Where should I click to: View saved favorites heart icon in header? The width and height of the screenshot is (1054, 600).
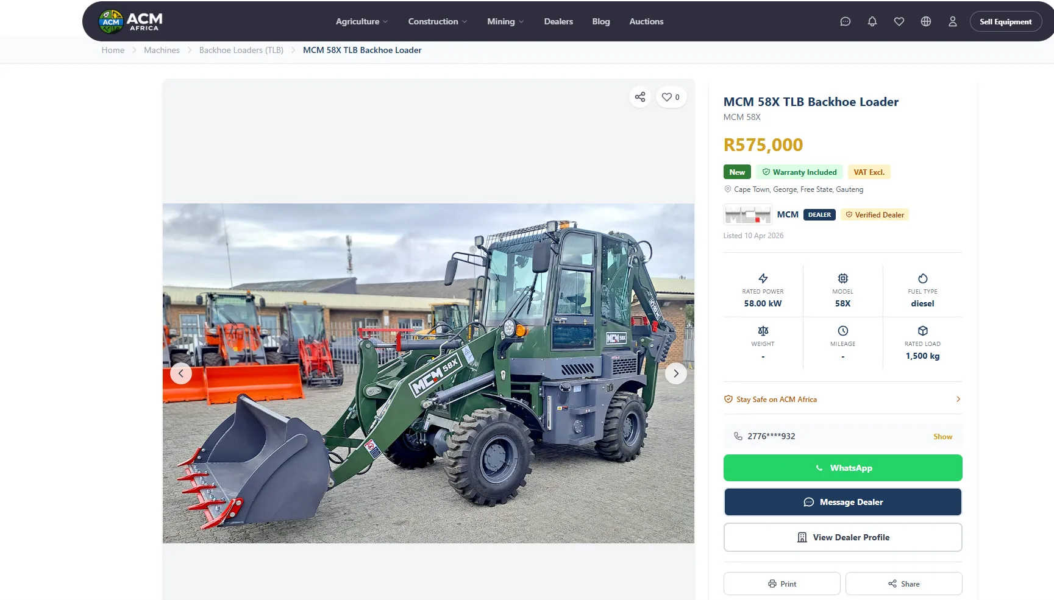(899, 21)
